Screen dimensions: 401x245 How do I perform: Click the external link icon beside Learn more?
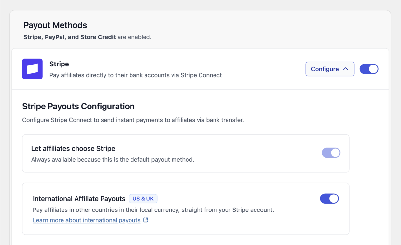point(146,220)
